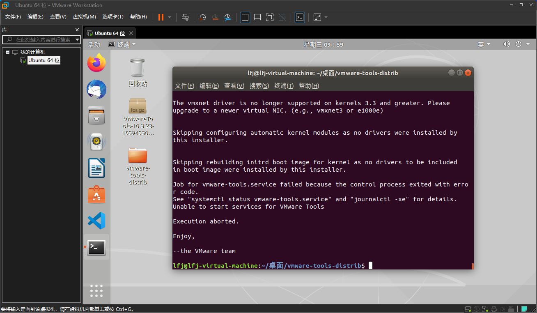Close the library panel
Image resolution: width=537 pixels, height=313 pixels.
click(77, 30)
